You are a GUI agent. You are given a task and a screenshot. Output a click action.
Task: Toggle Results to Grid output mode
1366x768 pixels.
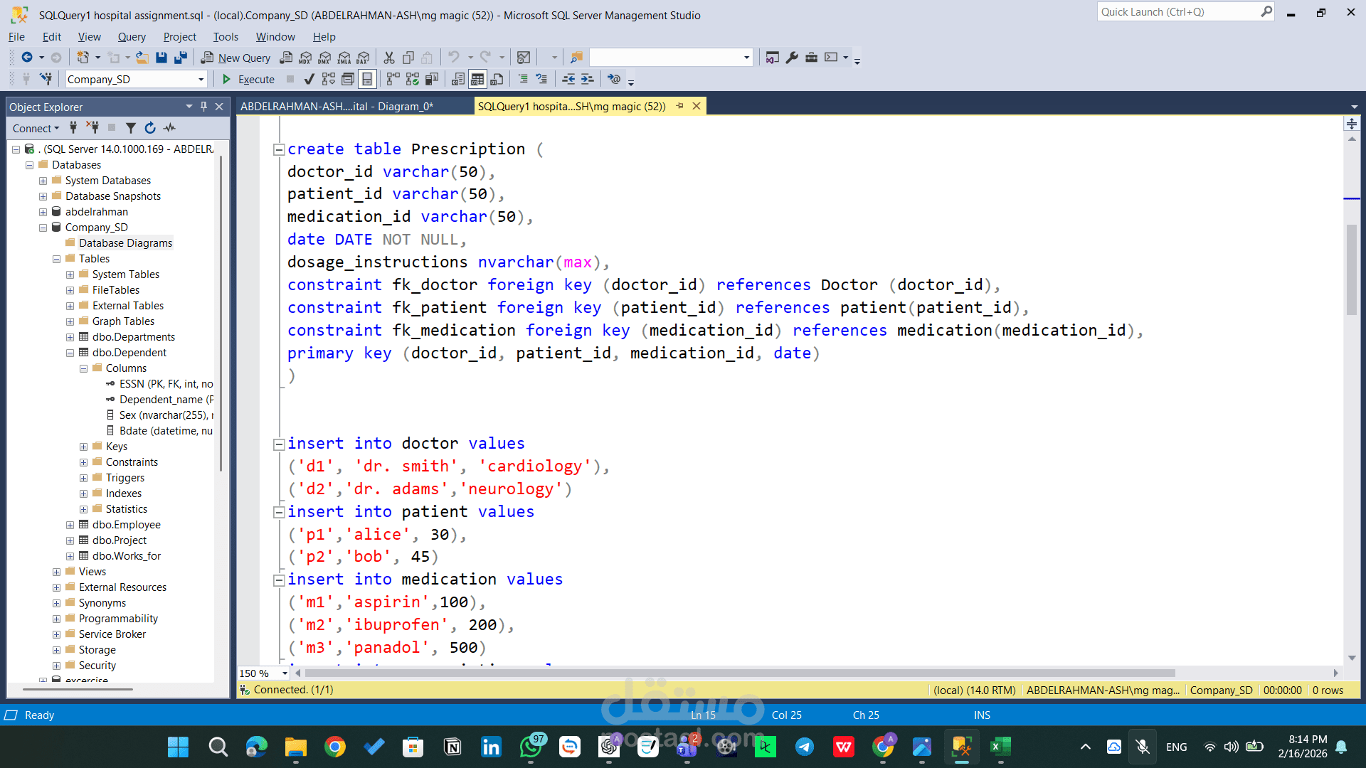[x=477, y=79]
